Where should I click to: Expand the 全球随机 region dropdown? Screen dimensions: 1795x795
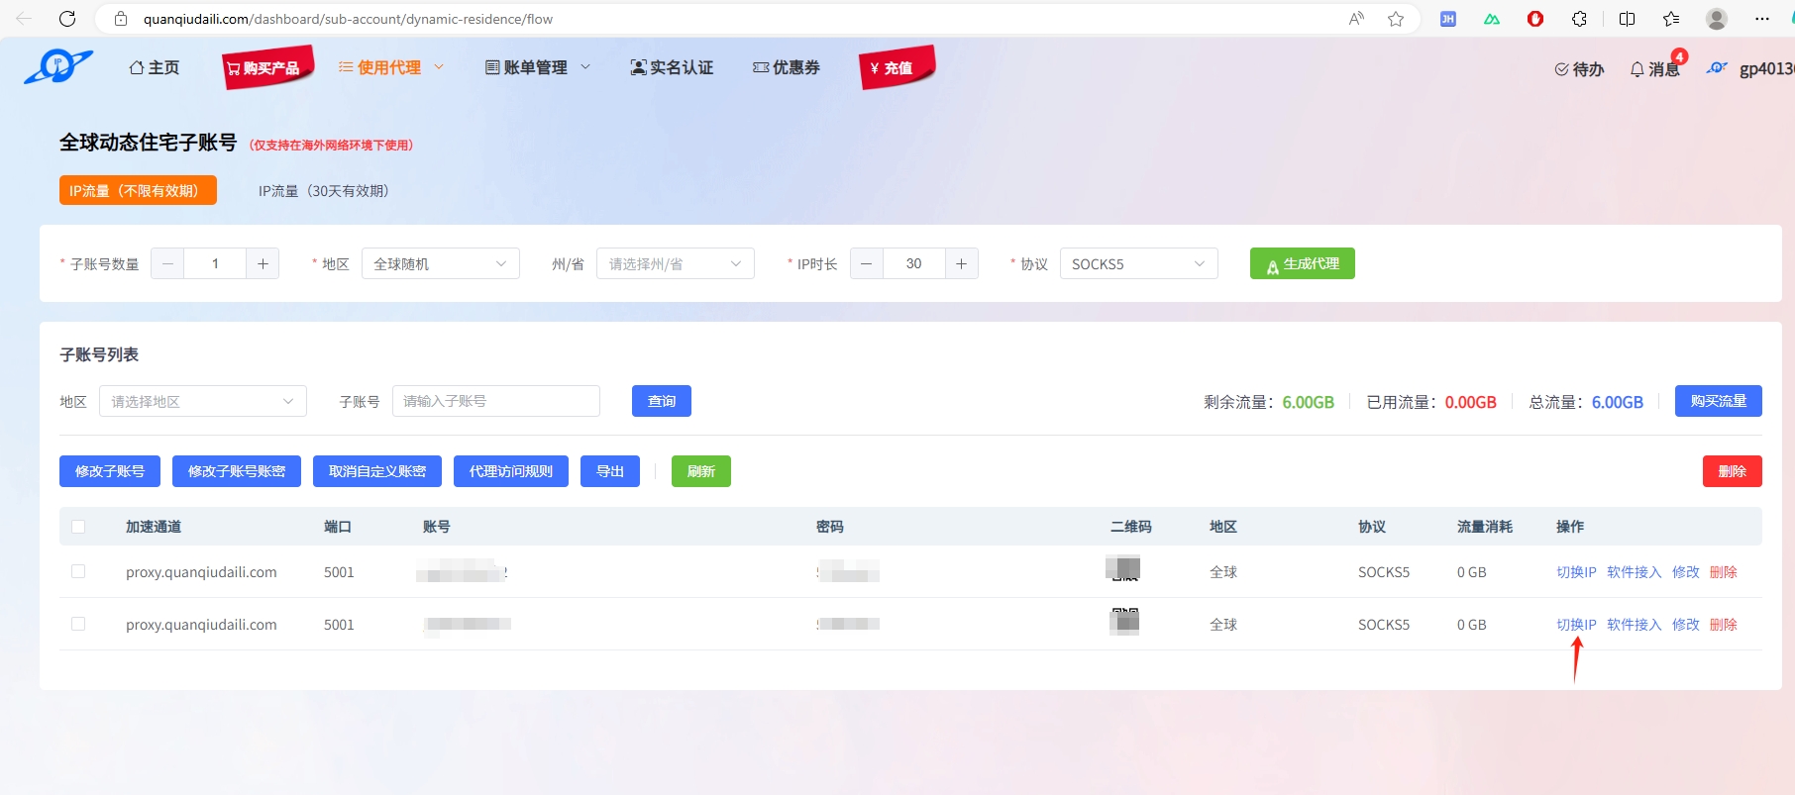point(440,264)
